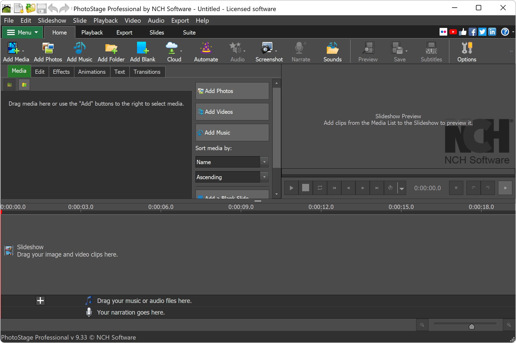The height and width of the screenshot is (343, 516).
Task: Click the Twitter share icon
Action: pyautogui.click(x=482, y=32)
